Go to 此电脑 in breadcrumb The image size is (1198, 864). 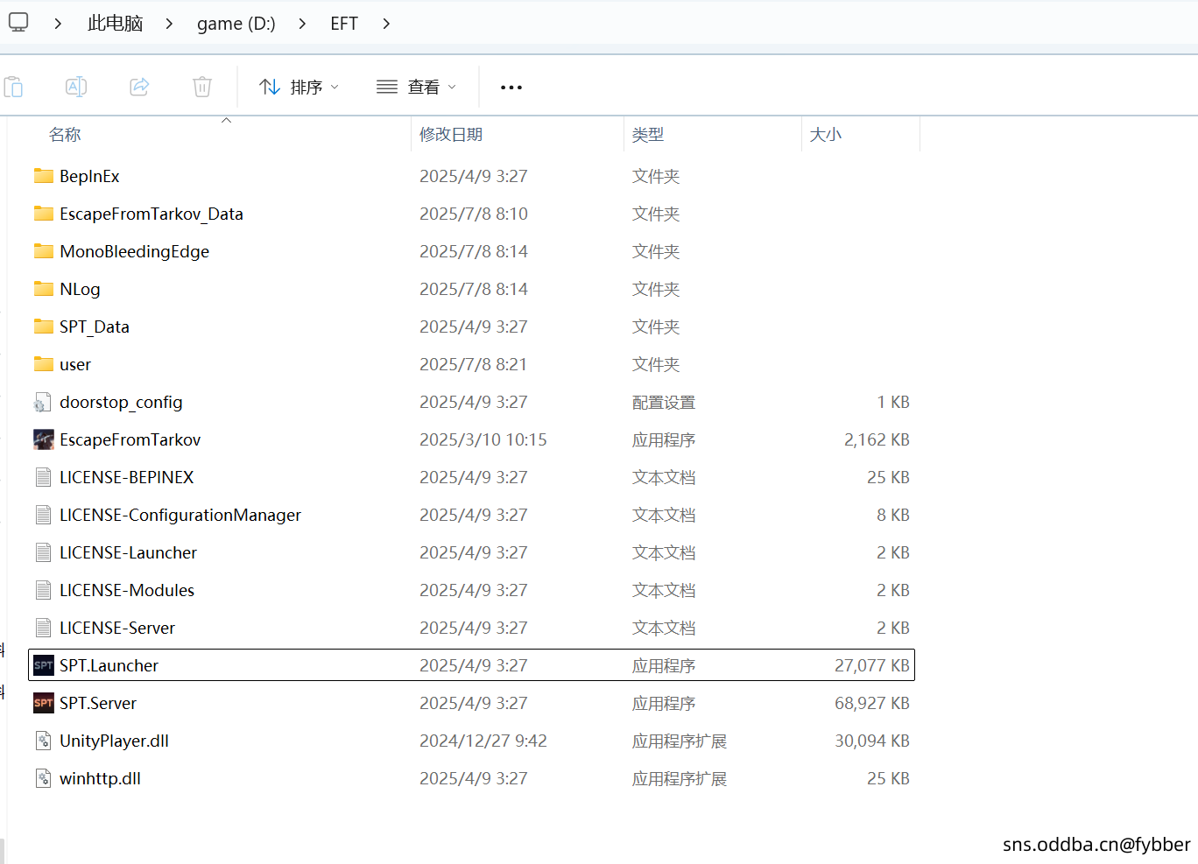(115, 24)
